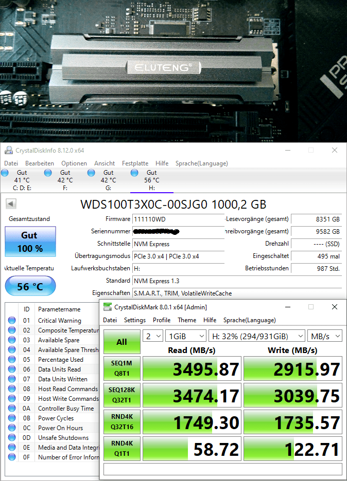Click the Gut 100 % health status button

(30, 242)
